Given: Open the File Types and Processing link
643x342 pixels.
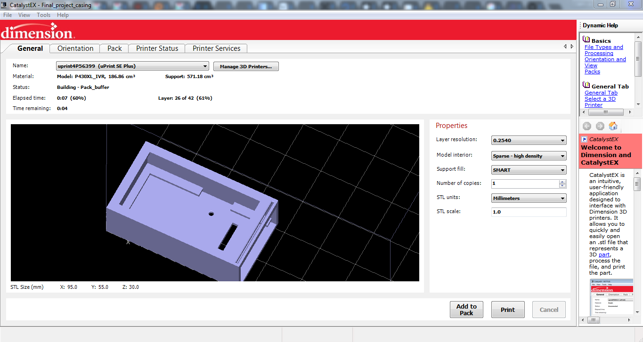Looking at the screenshot, I should tap(603, 50).
